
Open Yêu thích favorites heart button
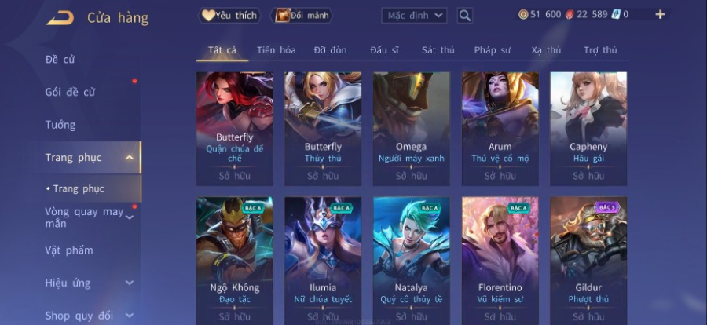(230, 16)
